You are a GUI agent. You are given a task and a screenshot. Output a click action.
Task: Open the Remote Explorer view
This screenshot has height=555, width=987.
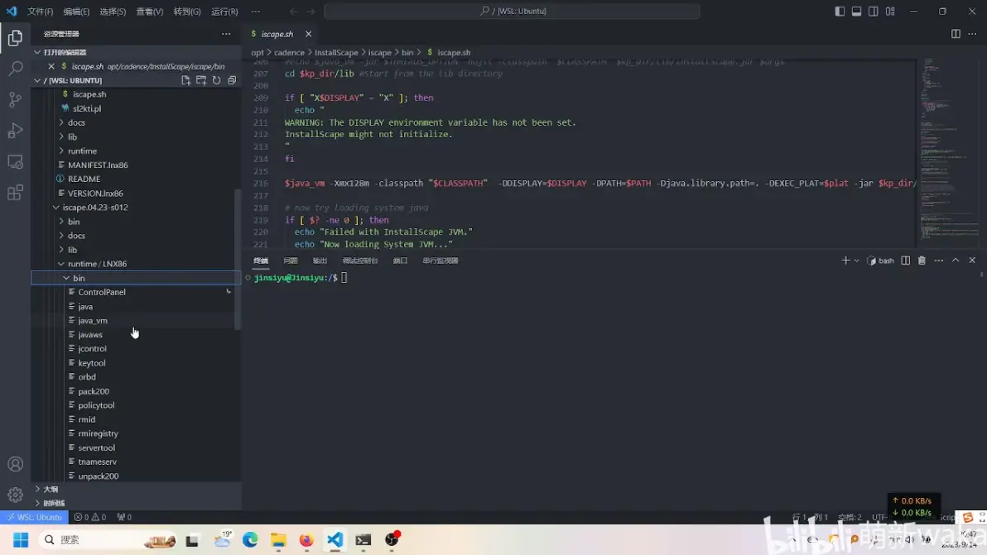point(15,161)
